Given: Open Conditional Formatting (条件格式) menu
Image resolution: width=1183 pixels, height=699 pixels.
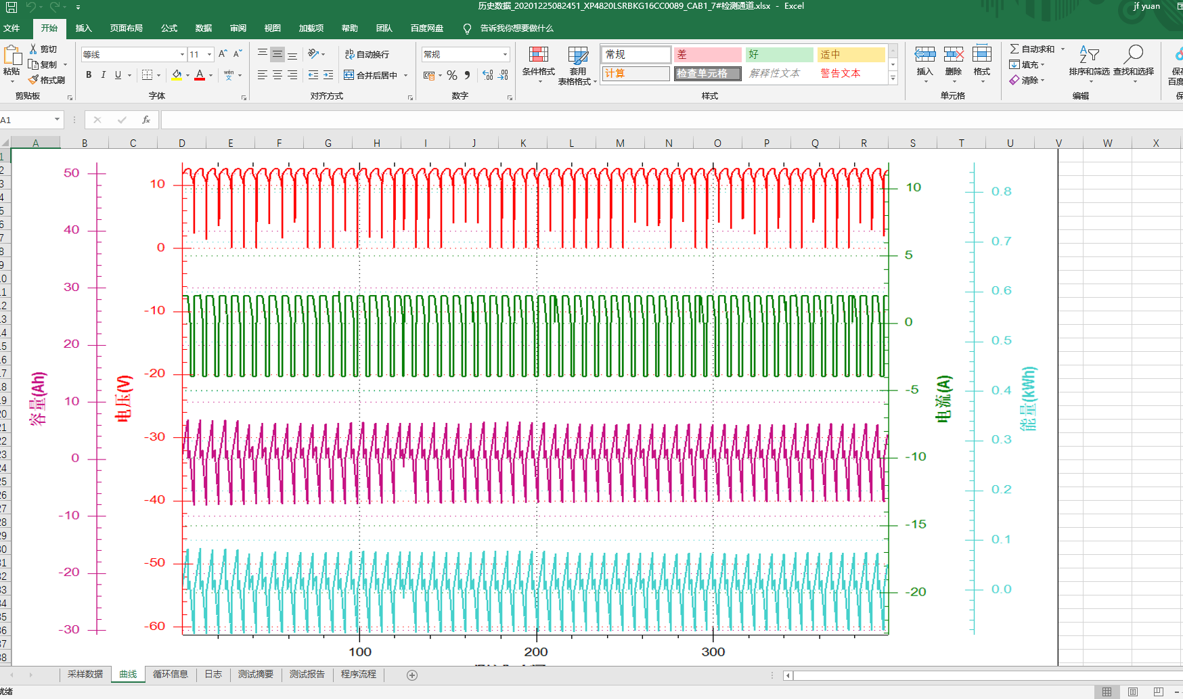Looking at the screenshot, I should pyautogui.click(x=539, y=65).
